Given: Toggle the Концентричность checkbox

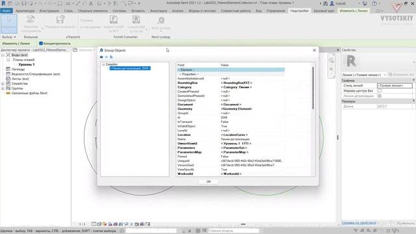Looking at the screenshot, I should 41,44.
